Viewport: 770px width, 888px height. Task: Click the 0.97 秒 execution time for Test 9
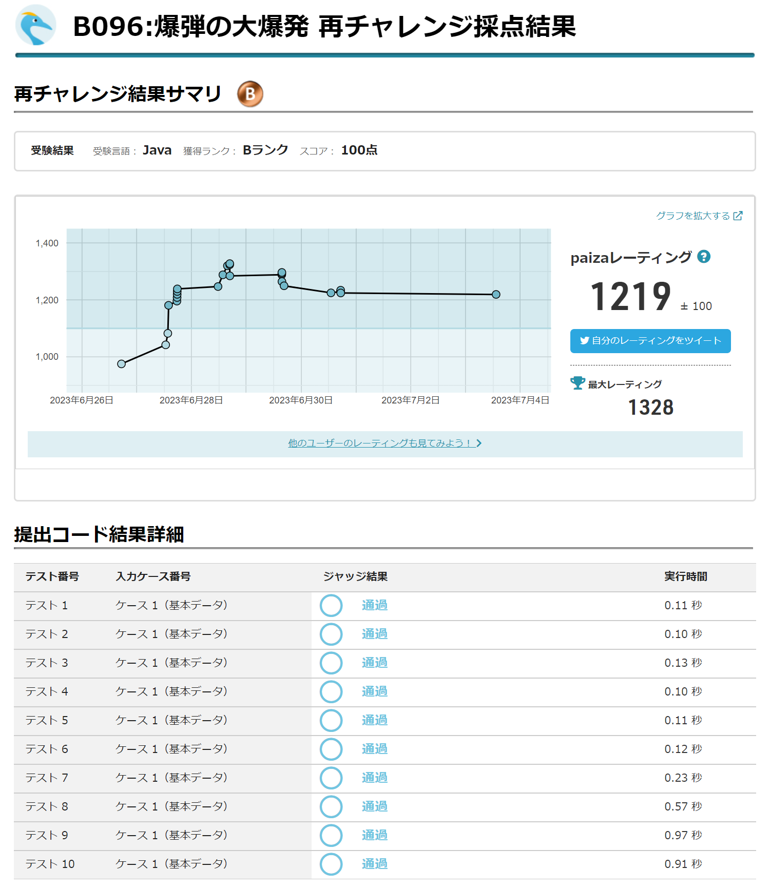click(683, 836)
